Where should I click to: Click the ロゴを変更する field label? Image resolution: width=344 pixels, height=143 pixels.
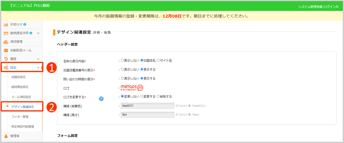74,97
